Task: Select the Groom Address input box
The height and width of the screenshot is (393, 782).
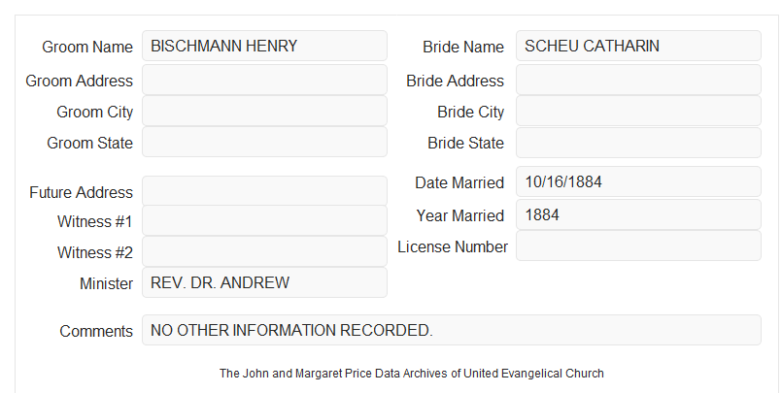Action: click(x=264, y=80)
